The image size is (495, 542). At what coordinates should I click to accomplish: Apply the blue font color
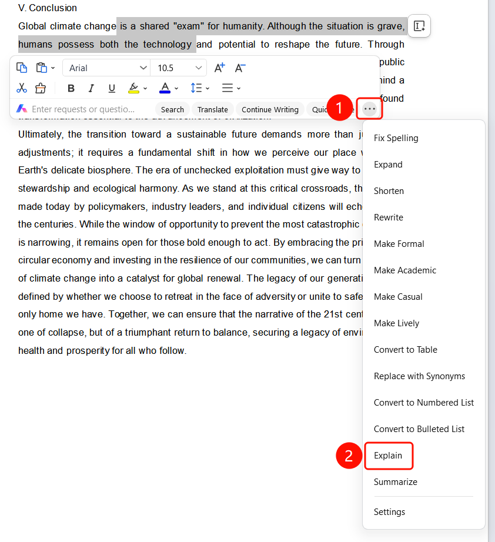[x=165, y=88]
